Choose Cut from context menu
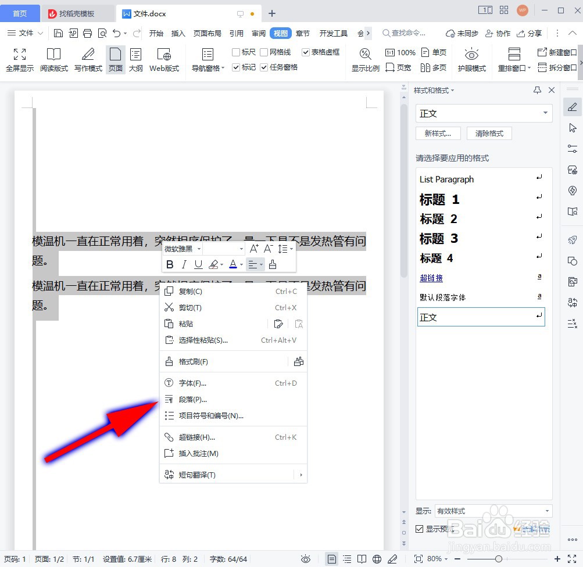The height and width of the screenshot is (567, 583). tap(233, 308)
